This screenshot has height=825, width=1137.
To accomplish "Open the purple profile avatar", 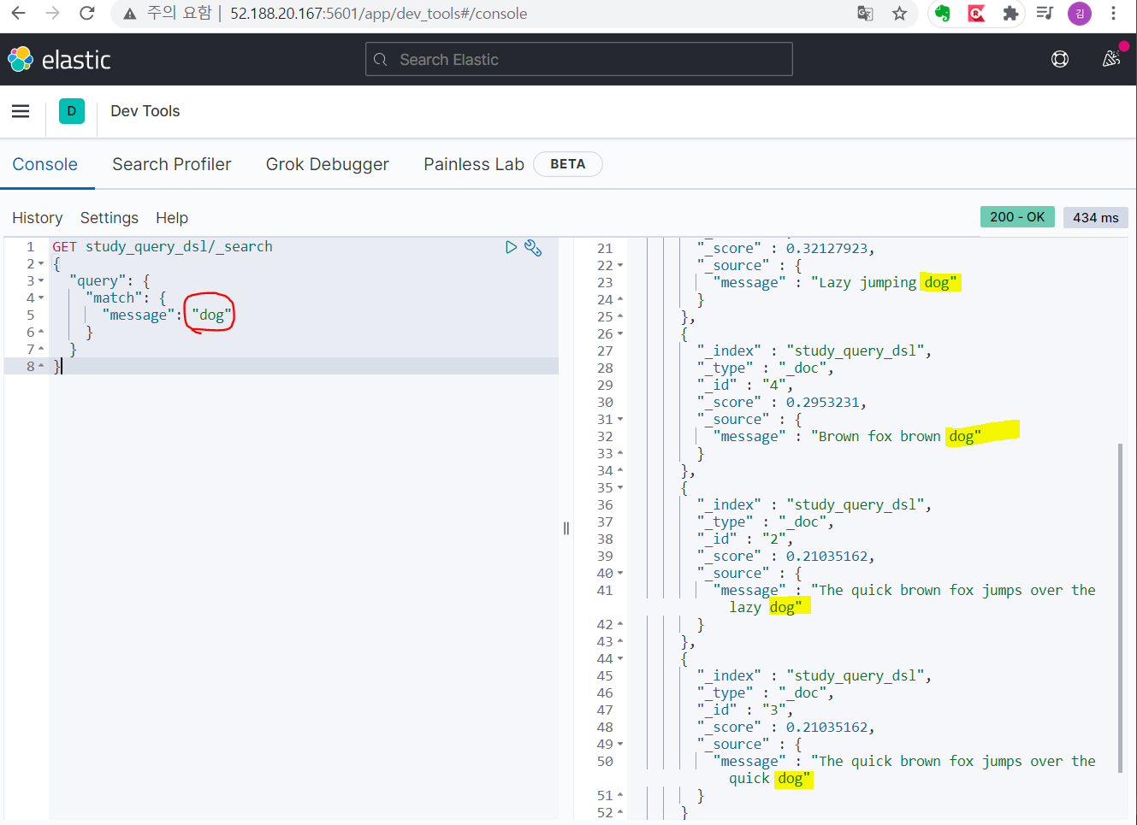I will pyautogui.click(x=1080, y=13).
